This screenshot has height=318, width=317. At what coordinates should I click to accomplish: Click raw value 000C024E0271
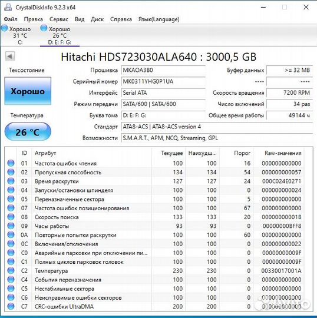pos(282,181)
